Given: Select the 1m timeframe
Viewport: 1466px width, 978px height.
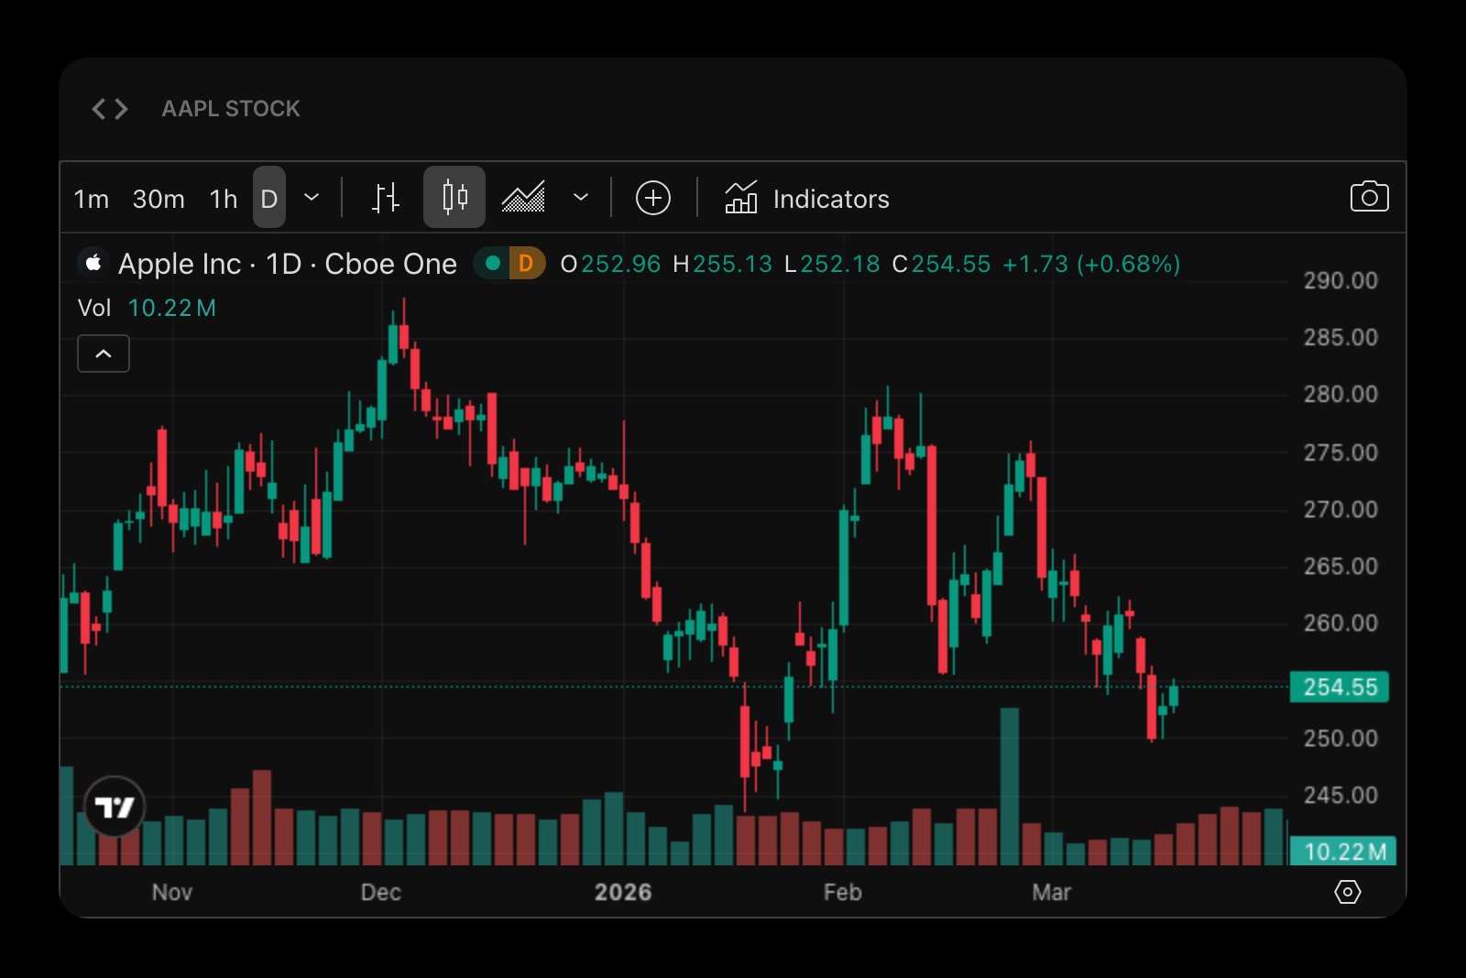Looking at the screenshot, I should (x=90, y=199).
